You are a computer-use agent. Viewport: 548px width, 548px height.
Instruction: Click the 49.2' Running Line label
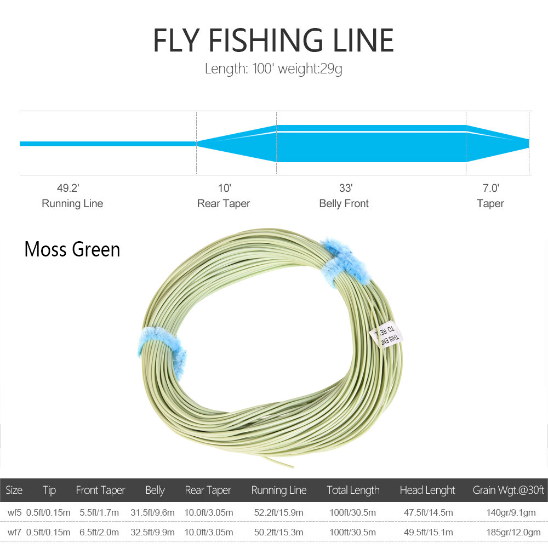point(72,196)
